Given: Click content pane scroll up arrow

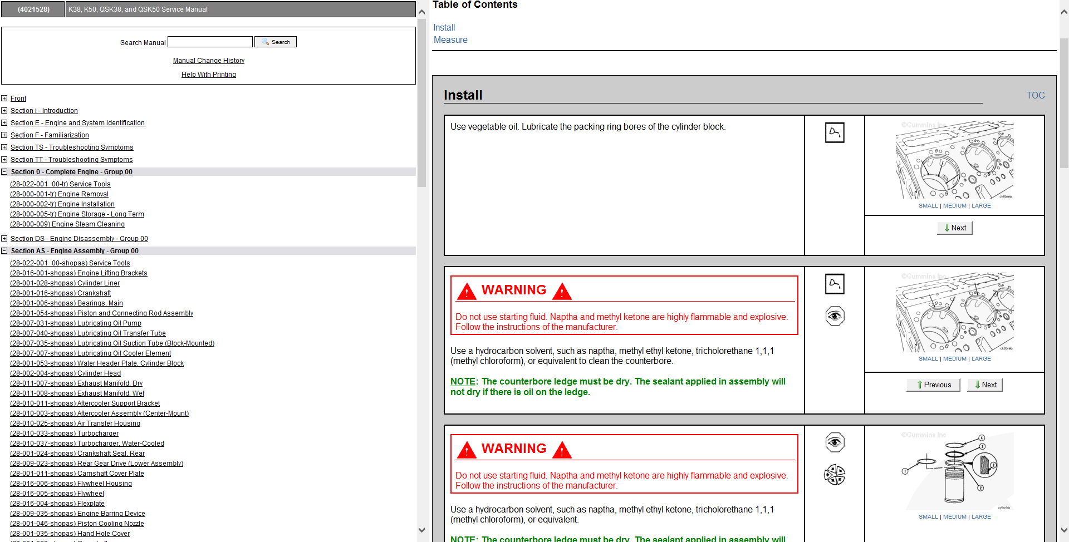Looking at the screenshot, I should click(x=1064, y=12).
